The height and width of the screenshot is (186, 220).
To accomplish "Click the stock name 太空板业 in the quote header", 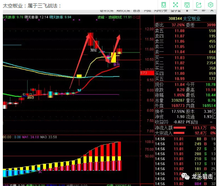I will click(x=192, y=18).
